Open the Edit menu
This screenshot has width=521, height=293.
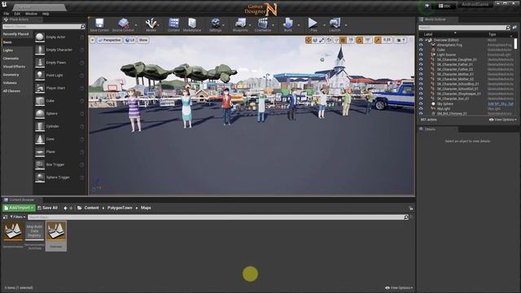point(17,14)
